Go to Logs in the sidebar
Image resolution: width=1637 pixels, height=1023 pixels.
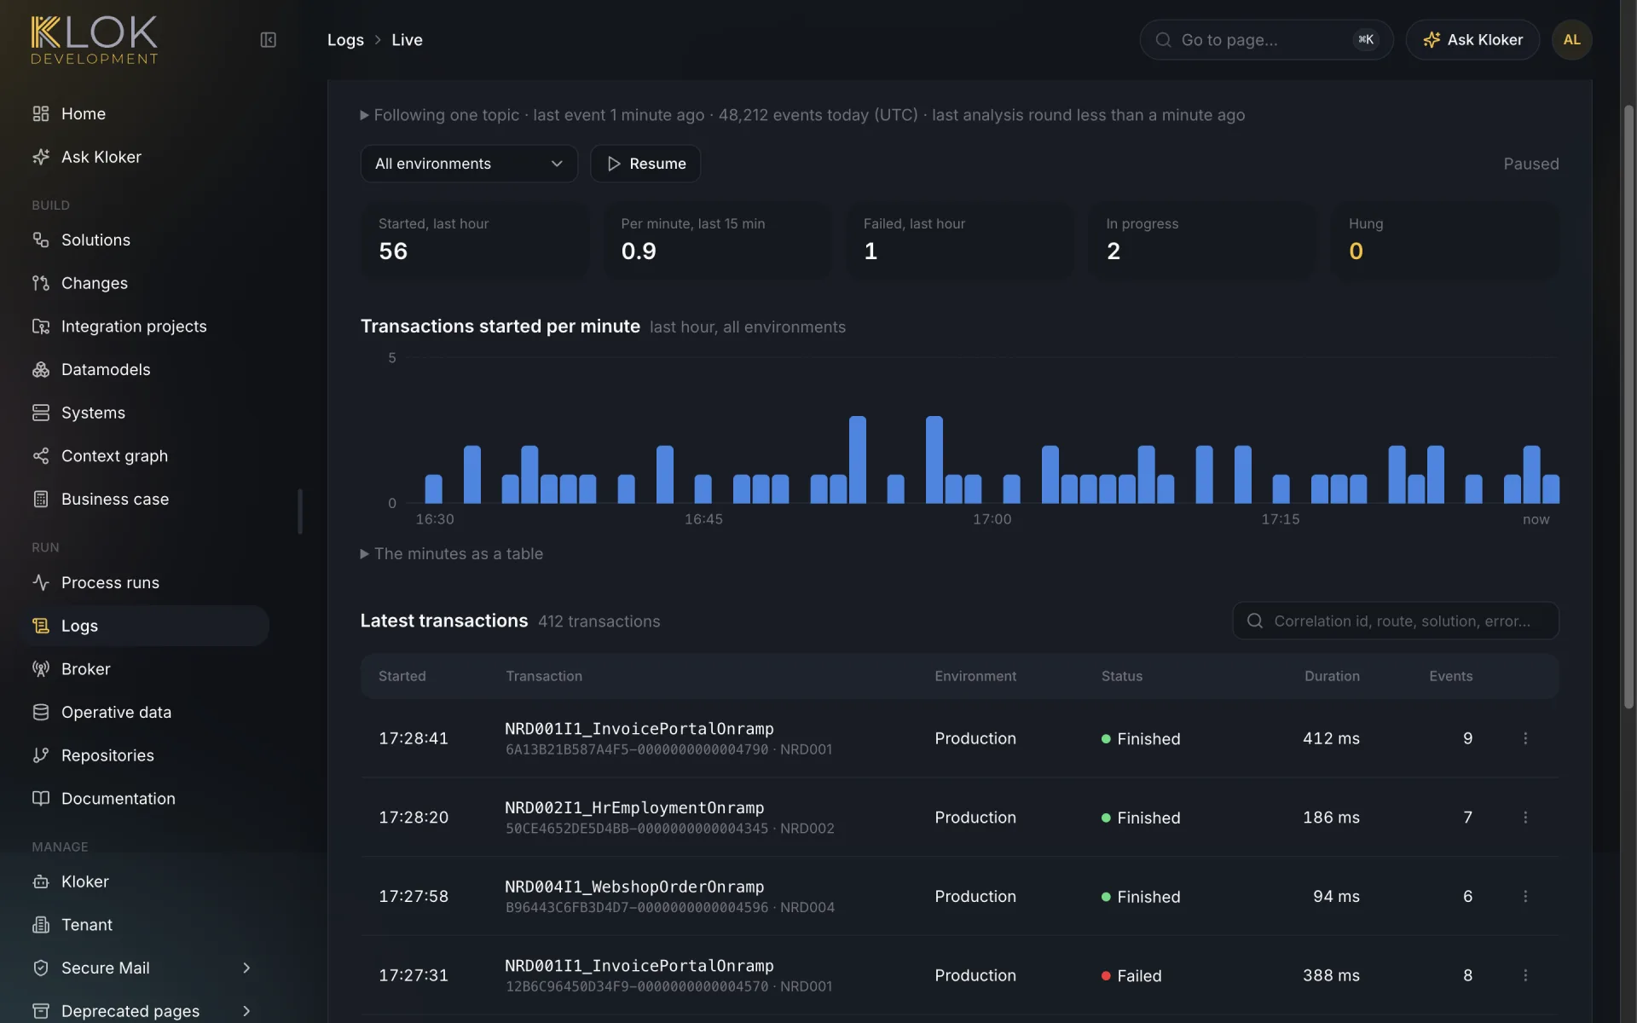click(x=147, y=626)
